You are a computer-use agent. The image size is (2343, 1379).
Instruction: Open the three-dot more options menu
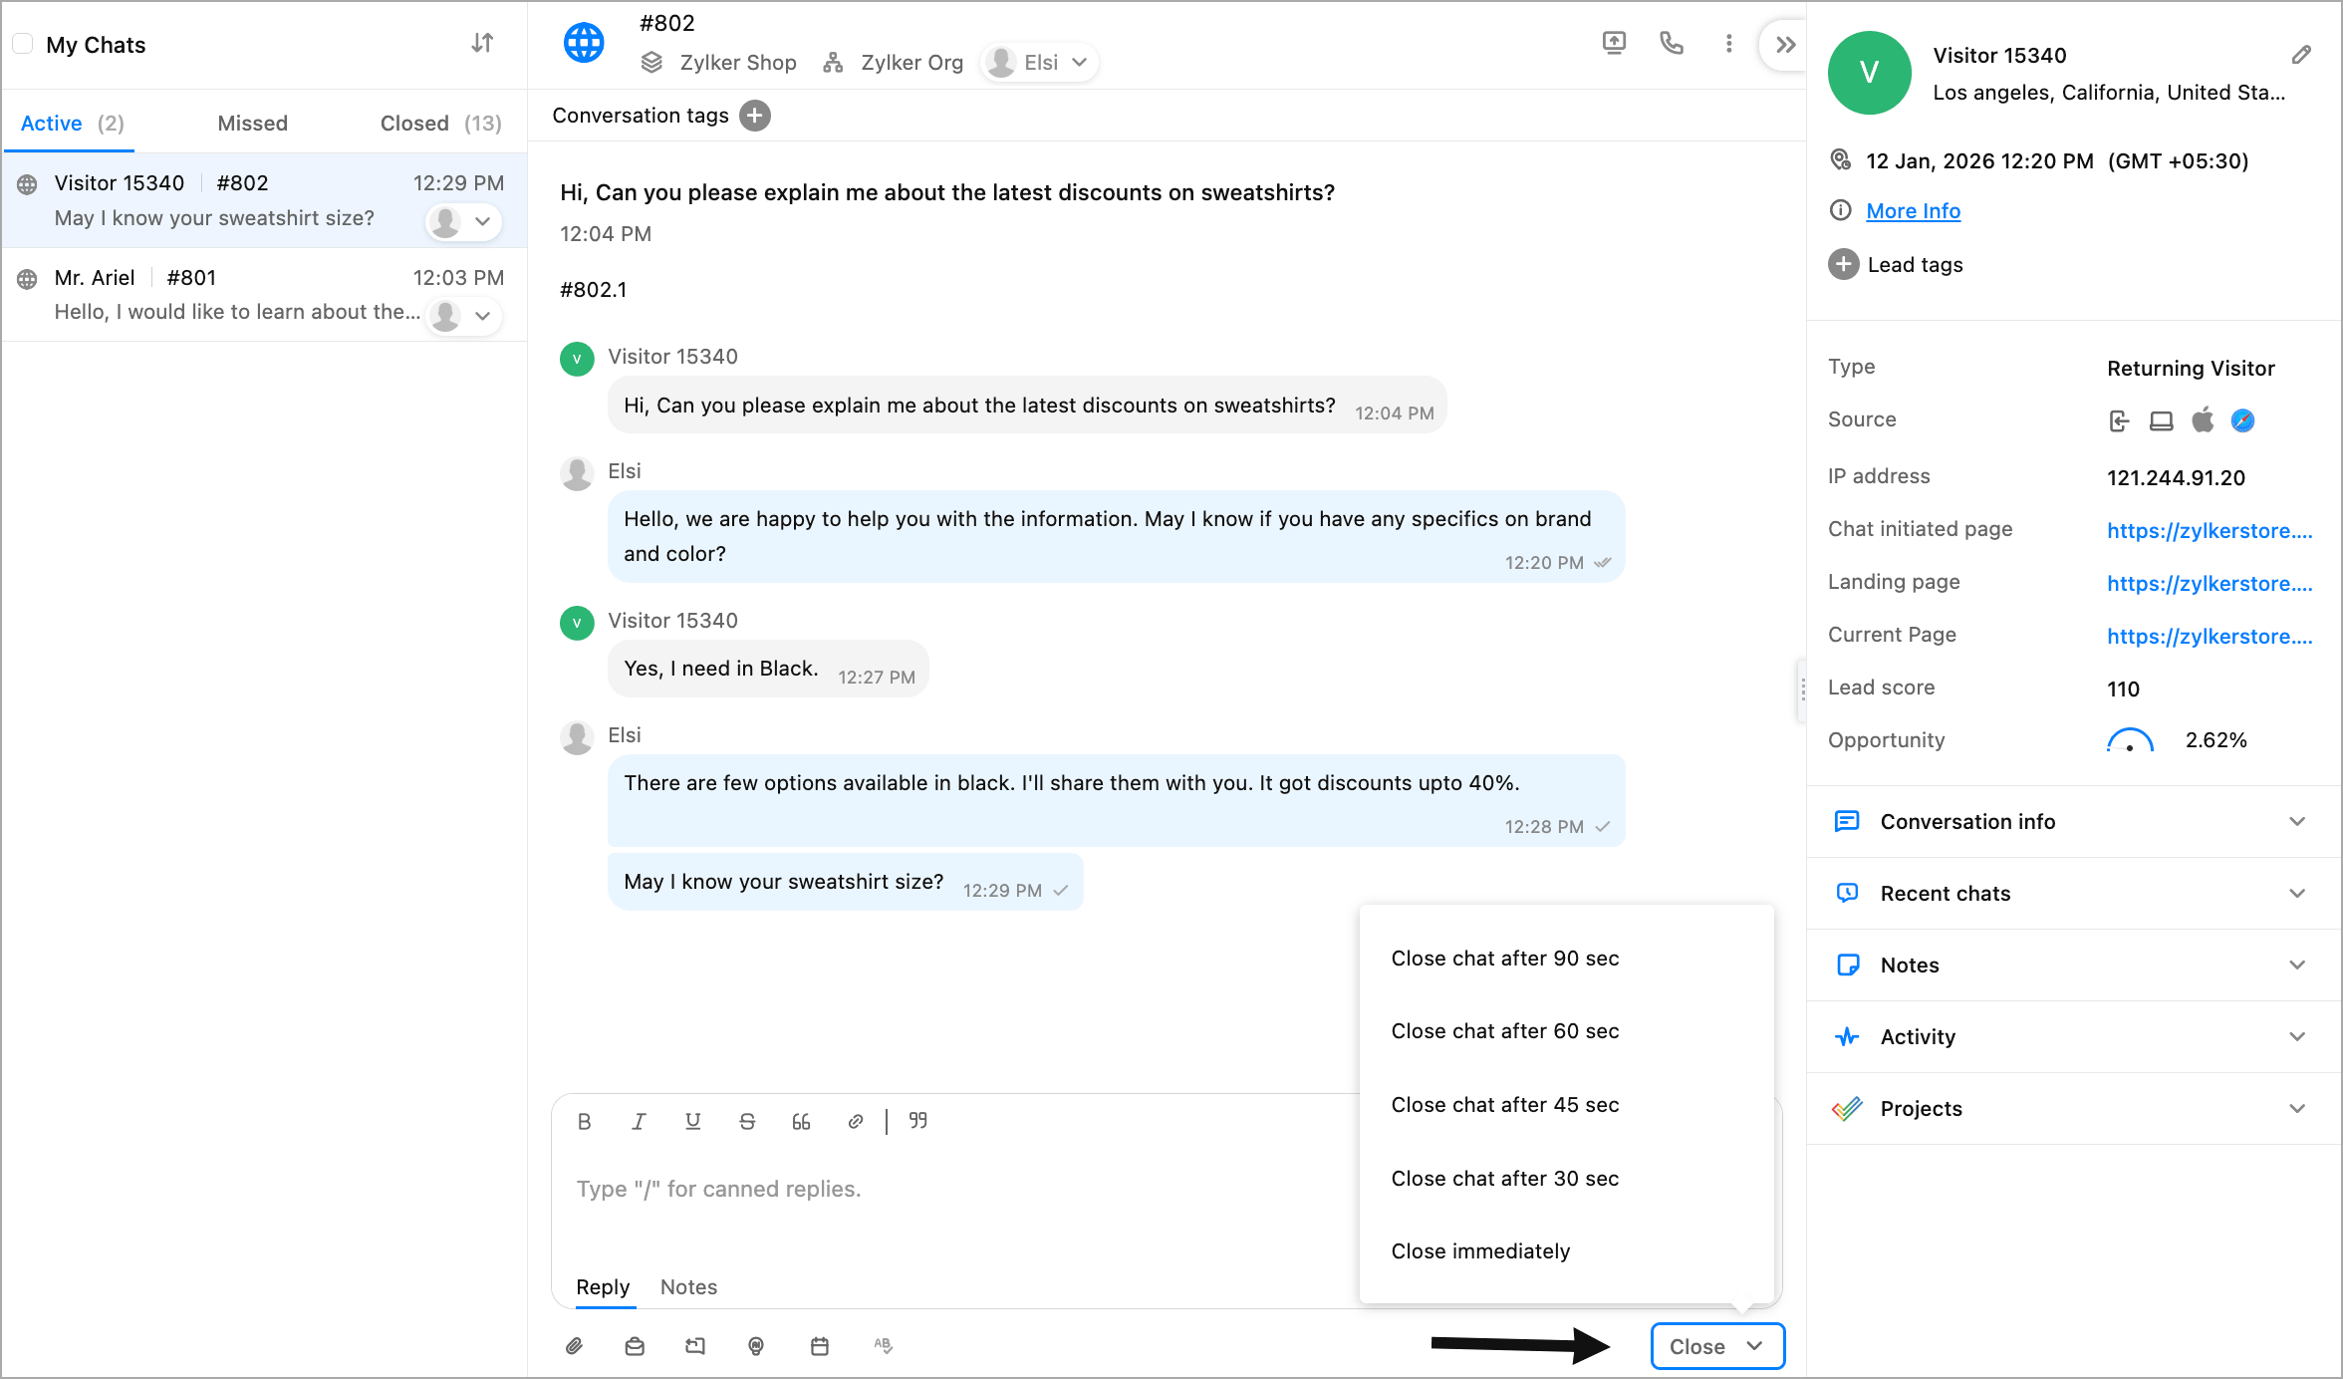coord(1728,43)
